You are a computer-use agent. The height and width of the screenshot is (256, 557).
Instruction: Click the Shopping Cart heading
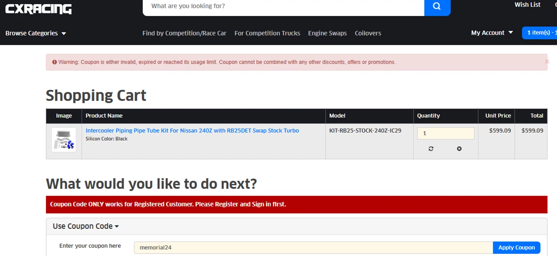coord(96,95)
